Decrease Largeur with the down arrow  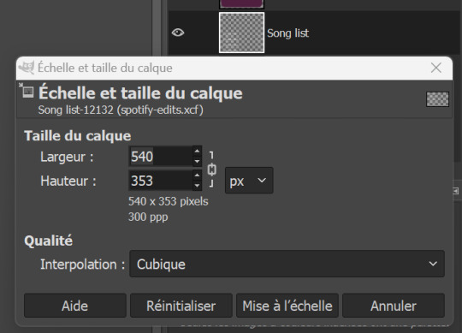point(197,161)
